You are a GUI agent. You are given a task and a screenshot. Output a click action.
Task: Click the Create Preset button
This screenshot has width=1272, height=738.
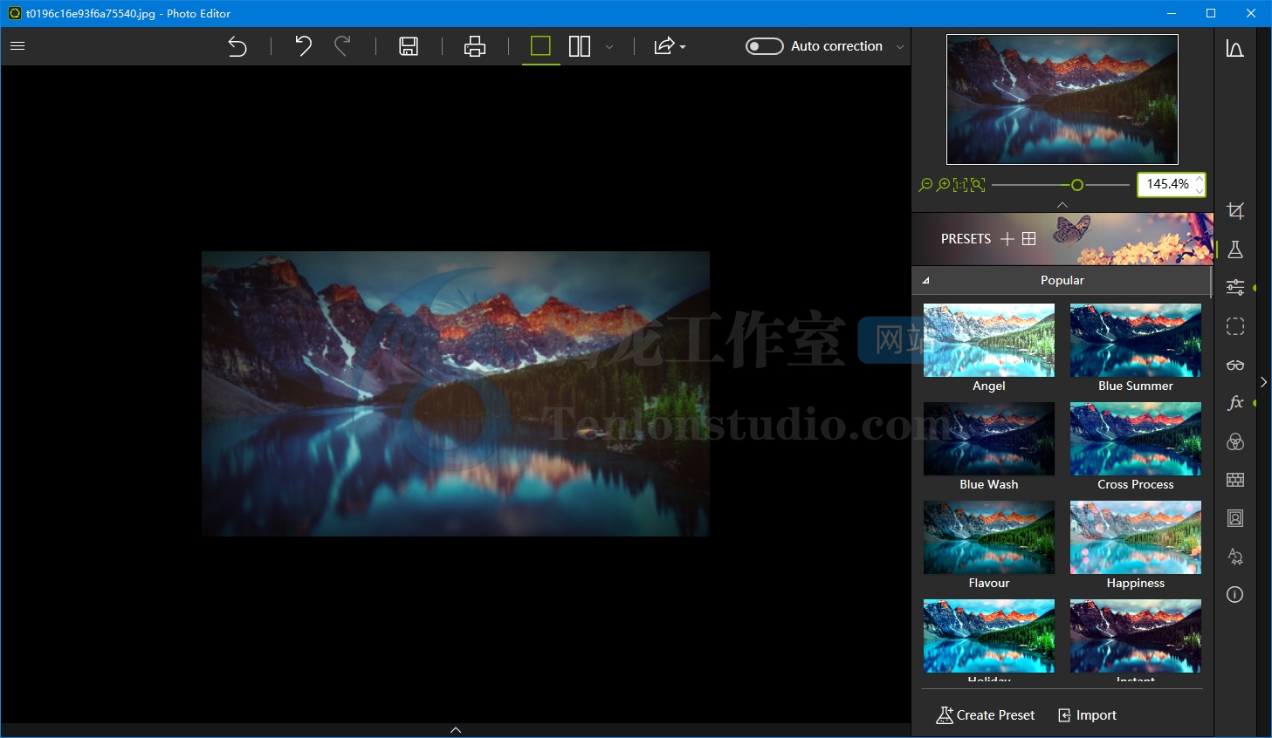point(986,715)
